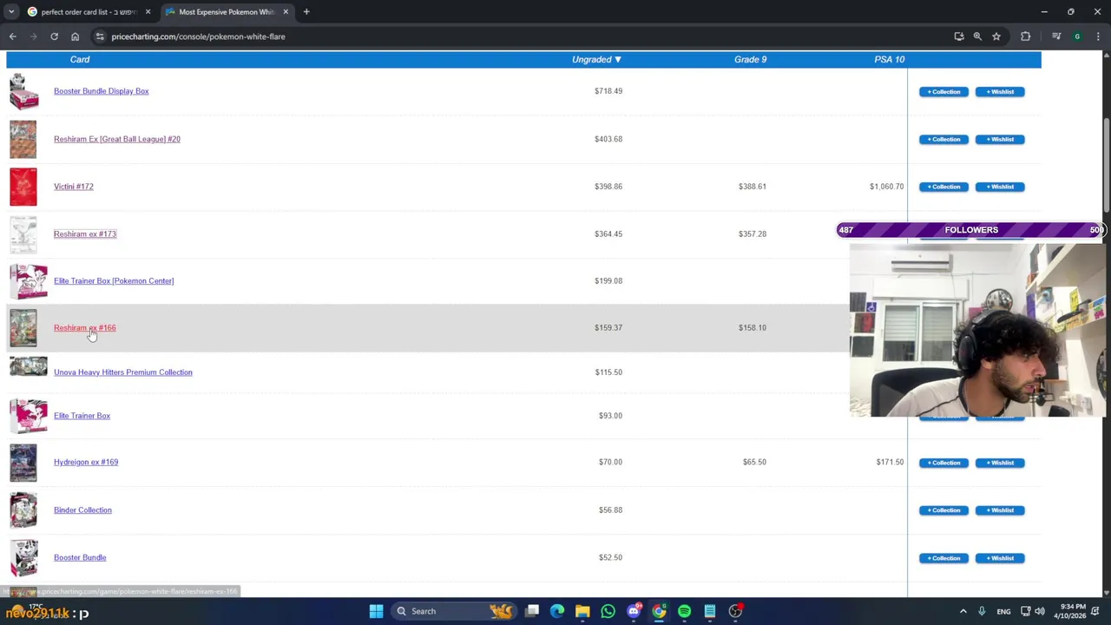Open the Reshiram ex #166 link
This screenshot has height=625, width=1111.
coord(85,327)
